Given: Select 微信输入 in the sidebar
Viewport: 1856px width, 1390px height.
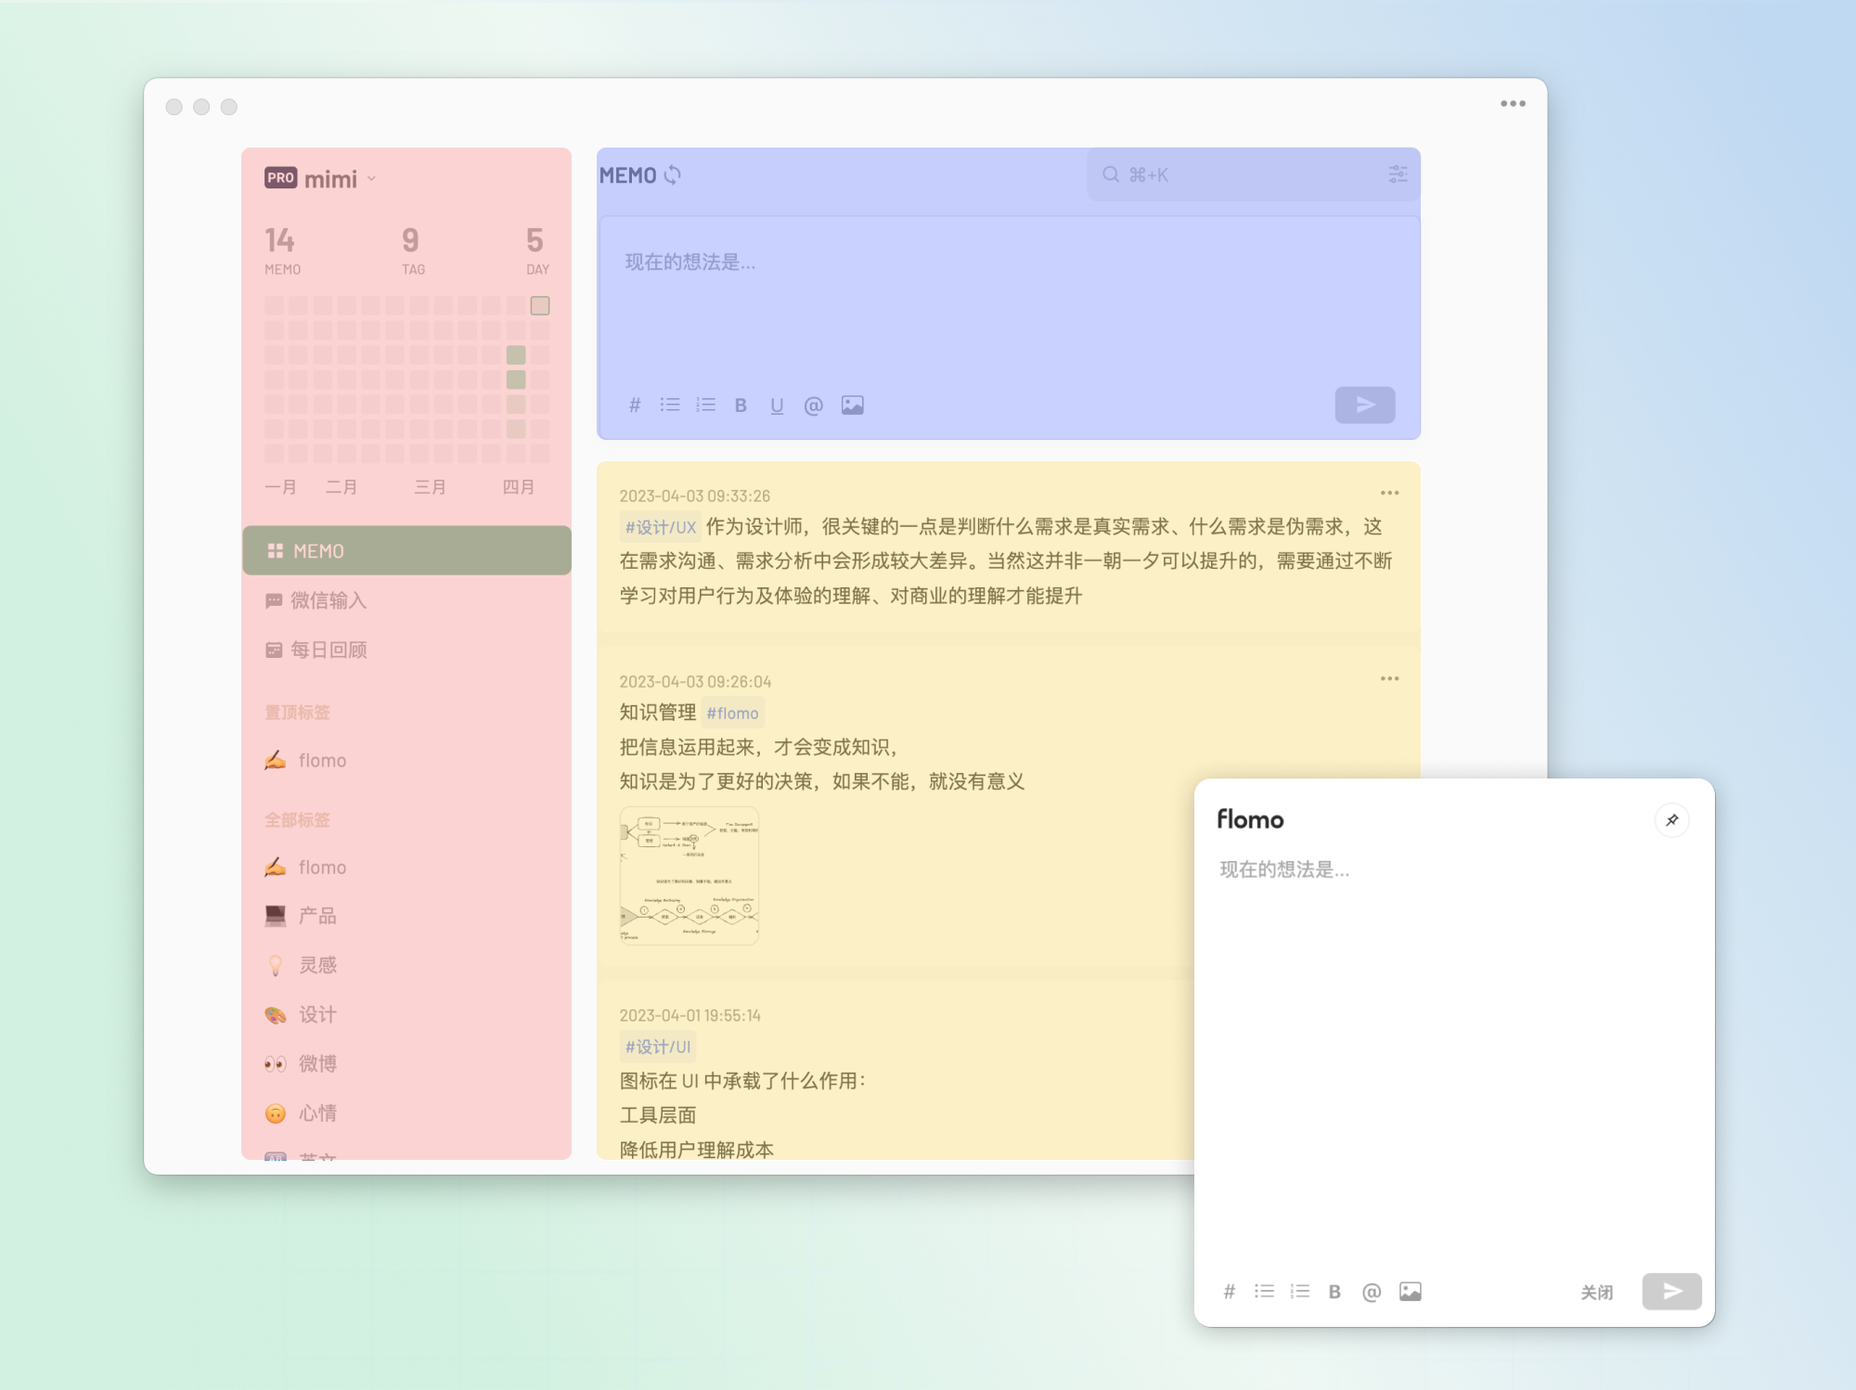Looking at the screenshot, I should coord(329,600).
